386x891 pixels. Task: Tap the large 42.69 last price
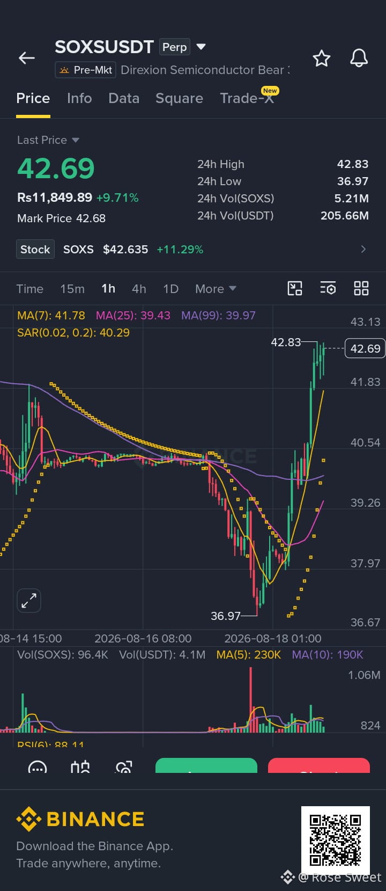[56, 168]
